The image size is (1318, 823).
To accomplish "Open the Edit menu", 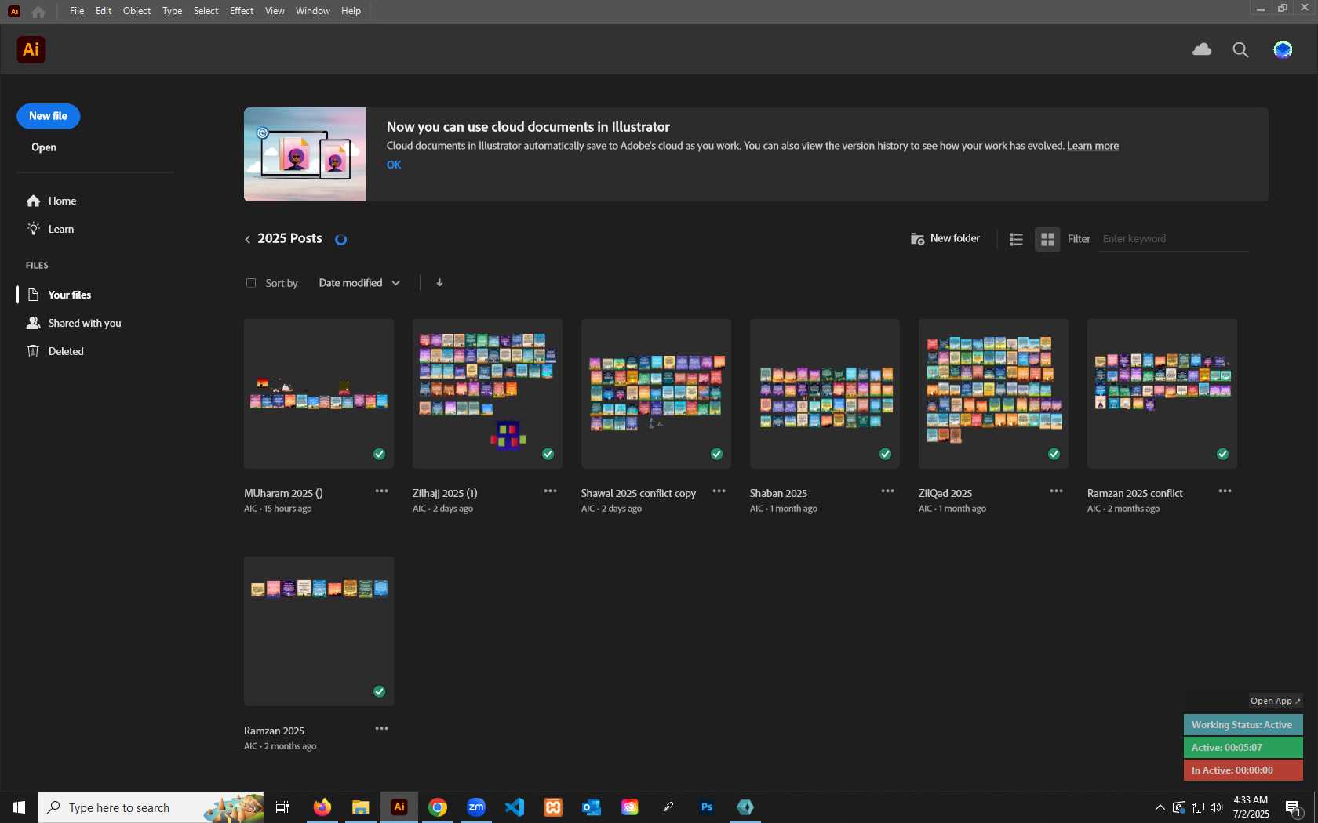I will [104, 11].
